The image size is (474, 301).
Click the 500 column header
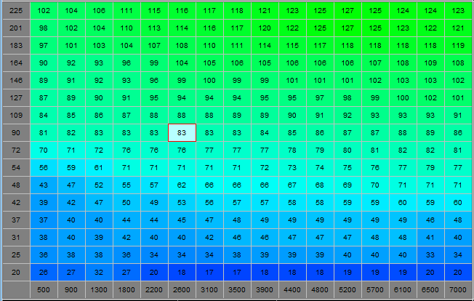tap(44, 290)
